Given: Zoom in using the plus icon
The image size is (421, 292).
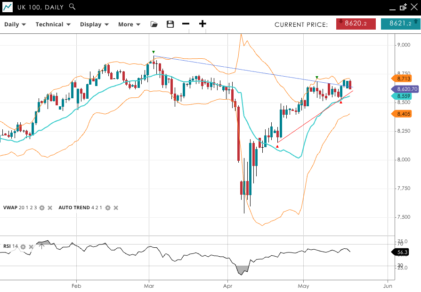Looking at the screenshot, I should coord(202,24).
